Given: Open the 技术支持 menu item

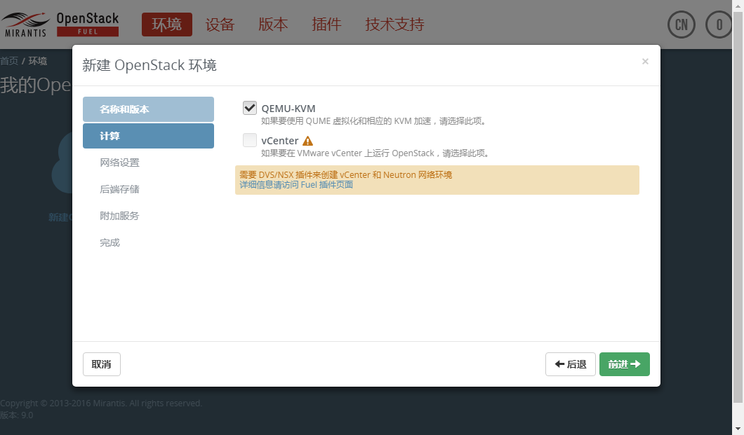Looking at the screenshot, I should click(x=394, y=24).
